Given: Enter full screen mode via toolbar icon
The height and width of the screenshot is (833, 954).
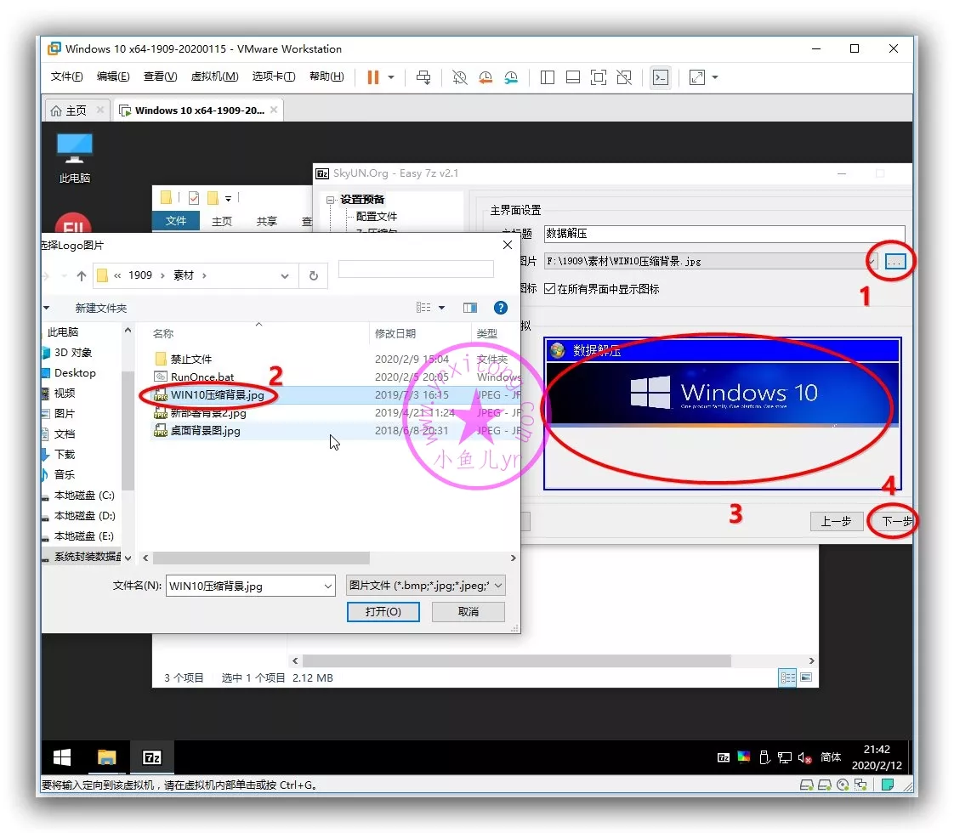Looking at the screenshot, I should point(599,77).
